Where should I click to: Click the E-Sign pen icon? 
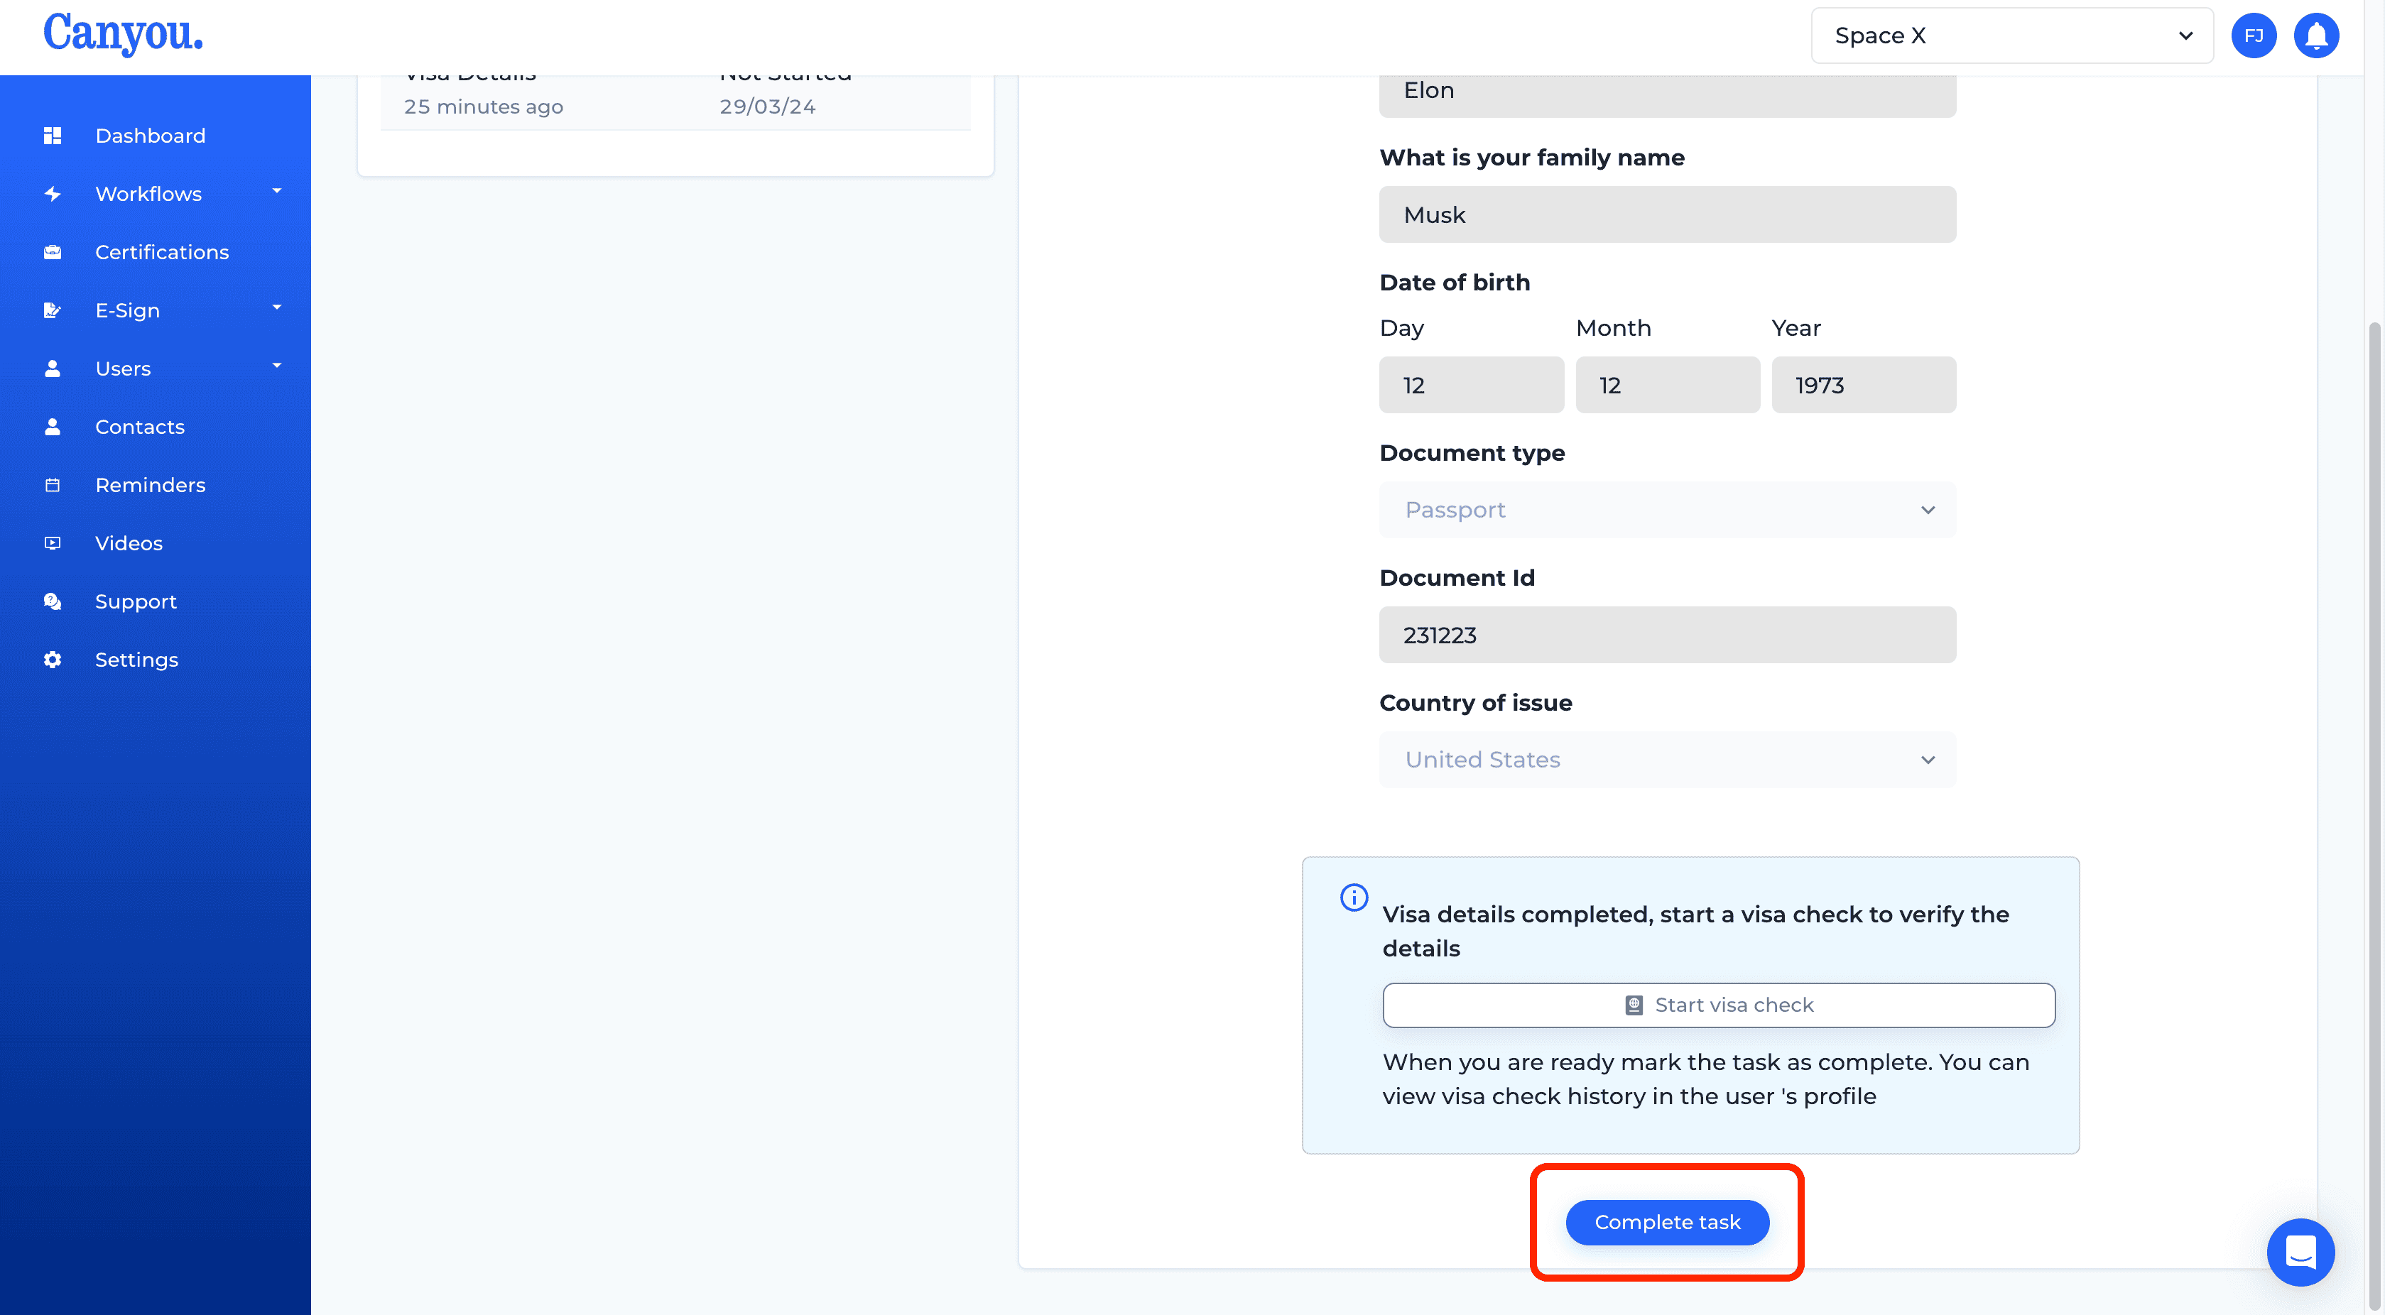[x=53, y=310]
